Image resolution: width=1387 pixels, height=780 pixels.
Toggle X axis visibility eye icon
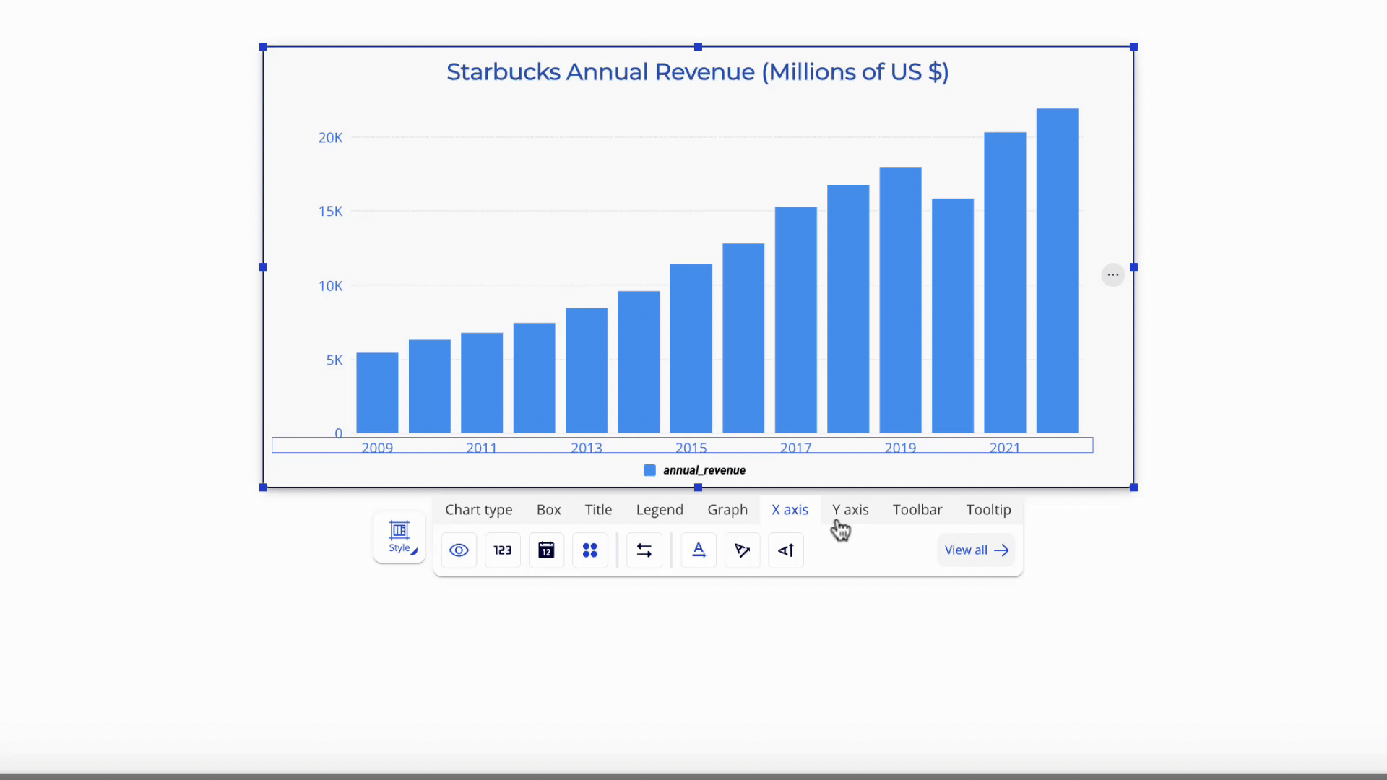459,550
